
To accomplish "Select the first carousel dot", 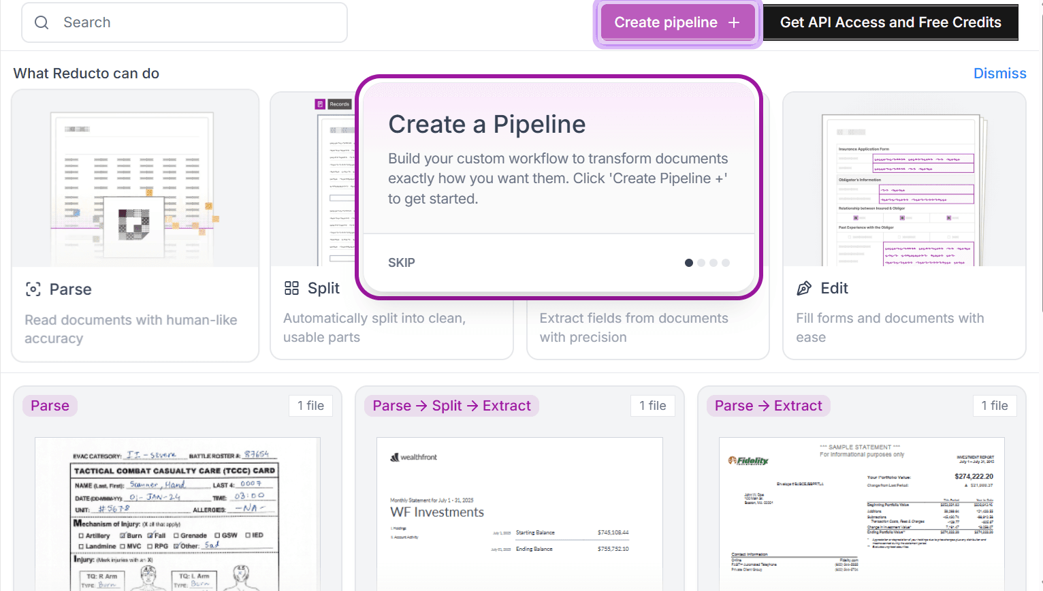I will (x=688, y=262).
